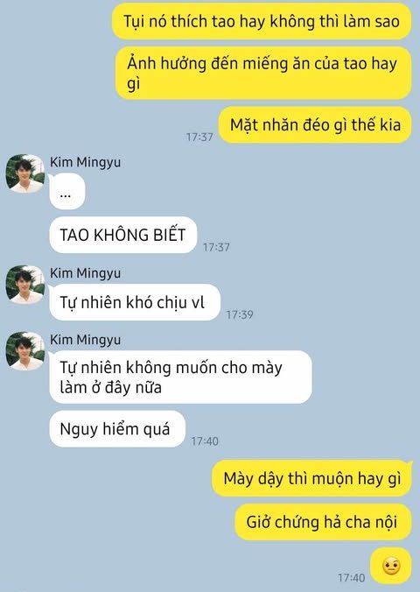Tap the 'Nguy hiểm quá' message

[117, 429]
